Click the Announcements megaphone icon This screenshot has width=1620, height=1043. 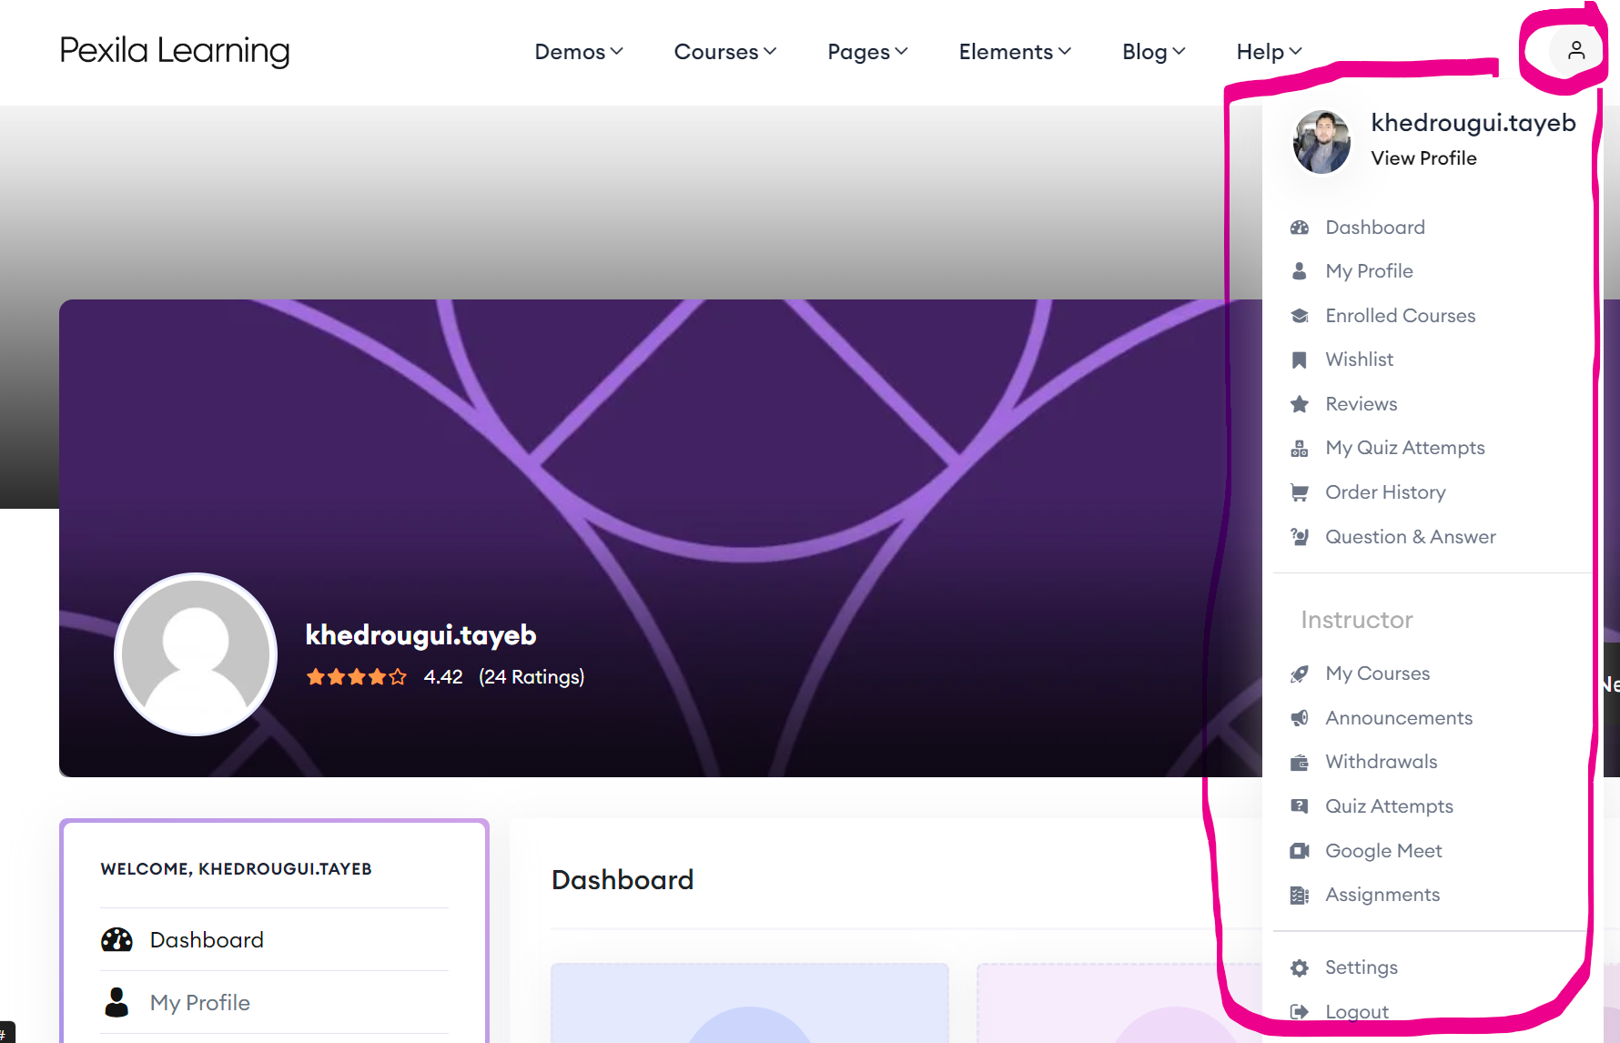[1300, 718]
